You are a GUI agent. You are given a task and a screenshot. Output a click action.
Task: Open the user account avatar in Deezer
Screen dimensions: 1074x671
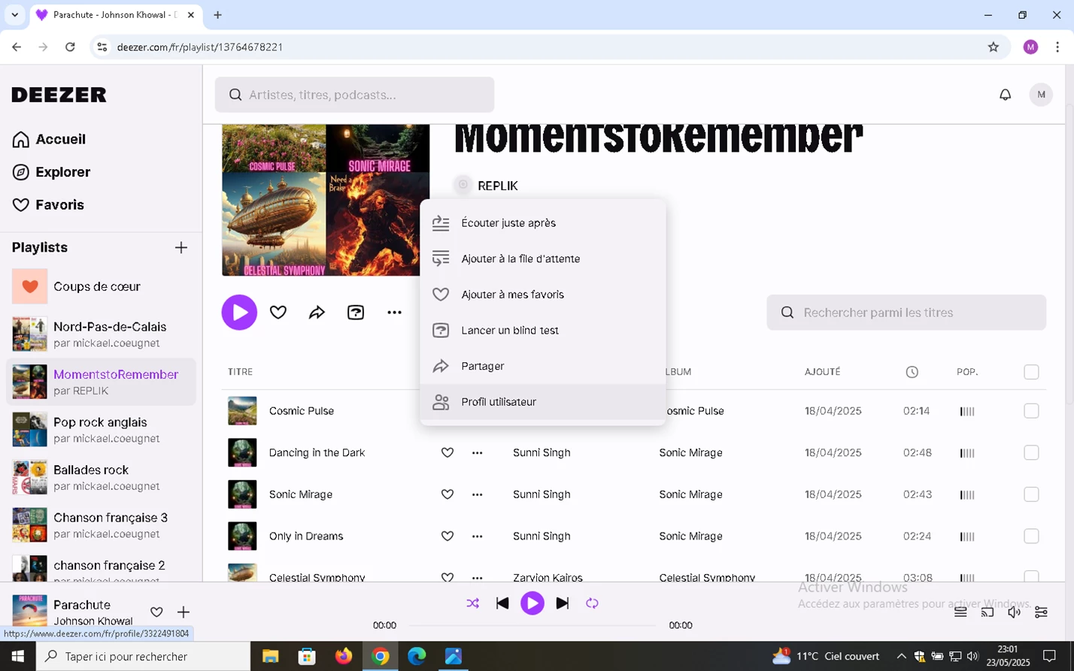(1041, 95)
